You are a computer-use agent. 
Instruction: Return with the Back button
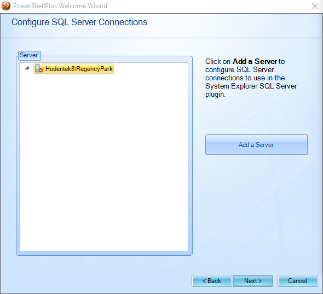[x=212, y=281]
